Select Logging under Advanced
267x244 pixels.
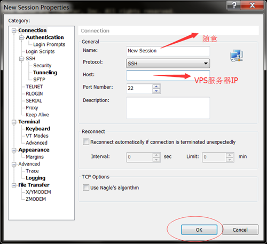point(36,178)
